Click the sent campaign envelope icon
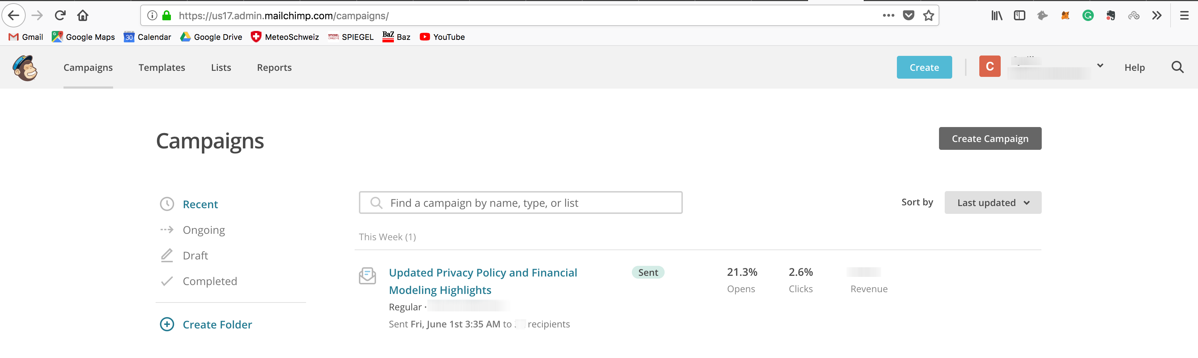 [367, 276]
